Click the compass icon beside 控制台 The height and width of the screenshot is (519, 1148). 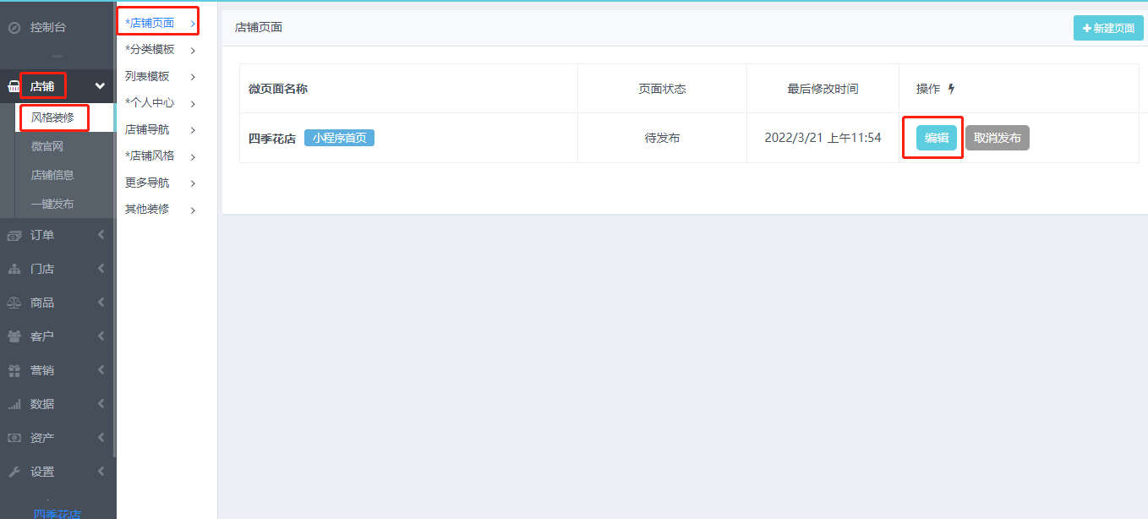tap(14, 28)
